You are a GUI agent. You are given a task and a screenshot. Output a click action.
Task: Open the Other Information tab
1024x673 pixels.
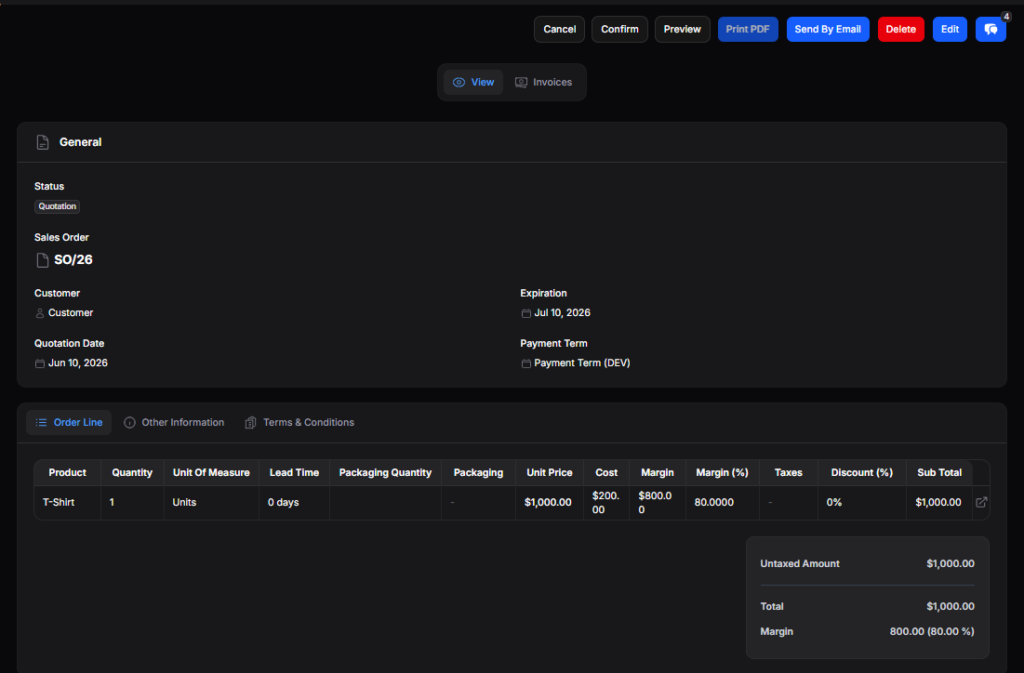point(174,422)
